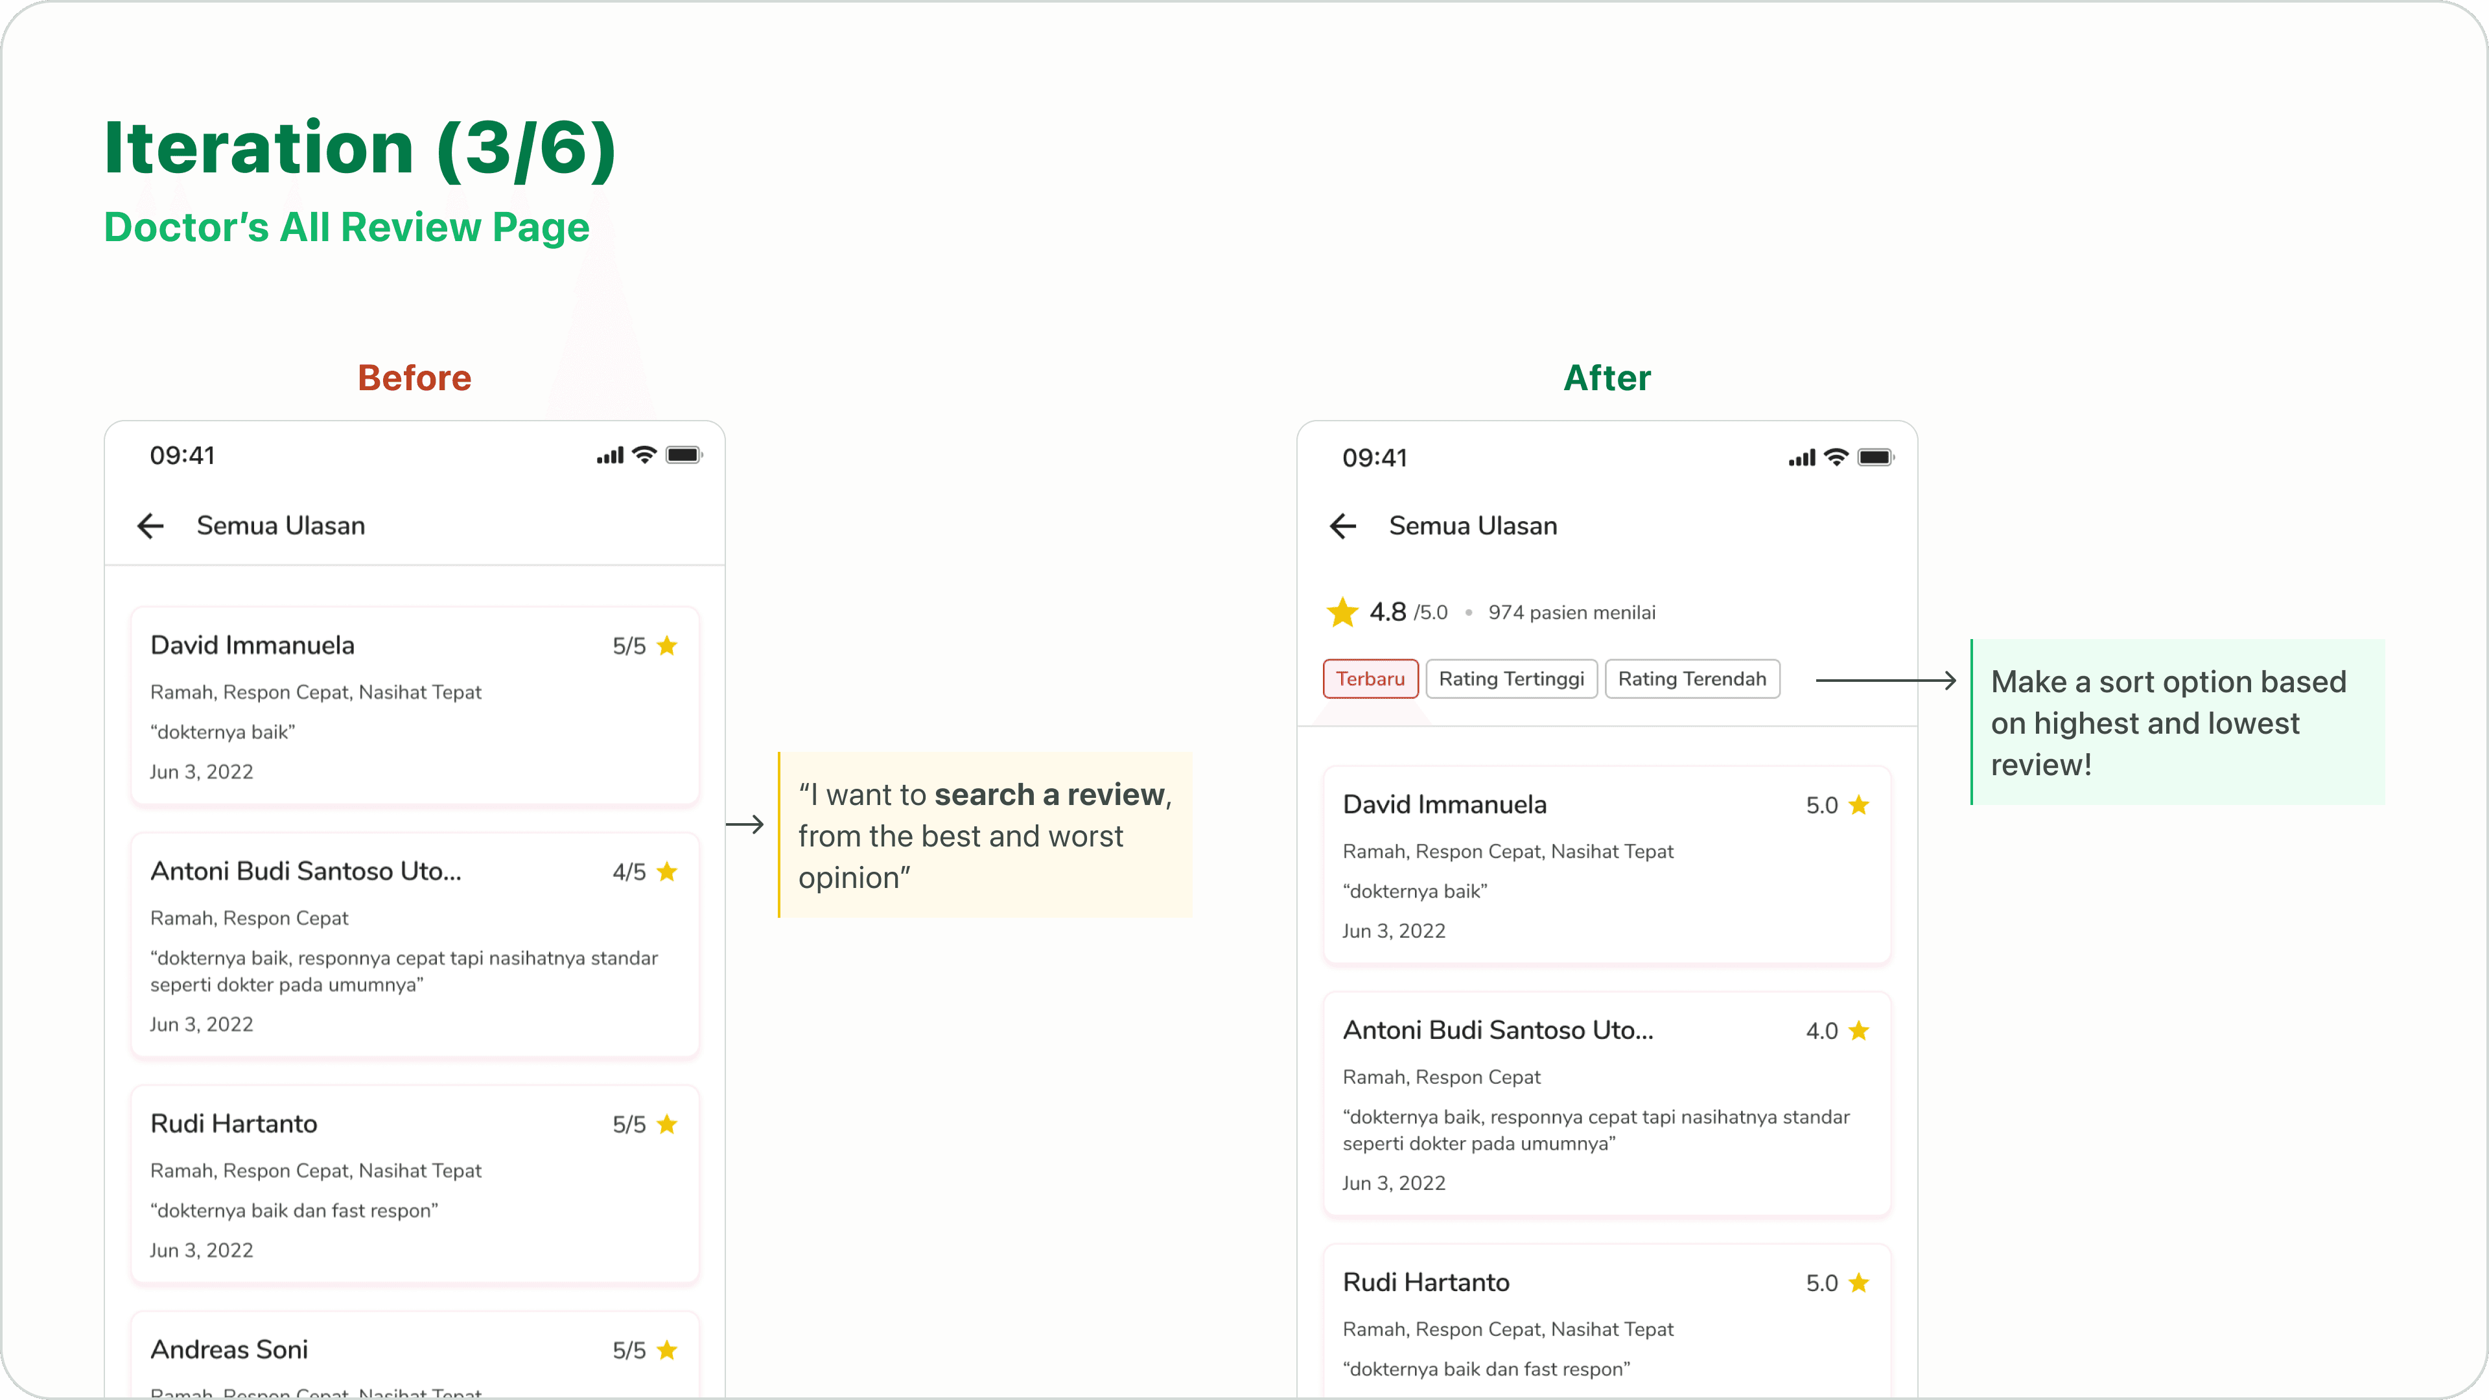This screenshot has height=1400, width=2489.
Task: Click the 974 pasien menilai text
Action: (1571, 612)
